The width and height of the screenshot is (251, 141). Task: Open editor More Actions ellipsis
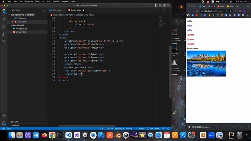(168, 10)
